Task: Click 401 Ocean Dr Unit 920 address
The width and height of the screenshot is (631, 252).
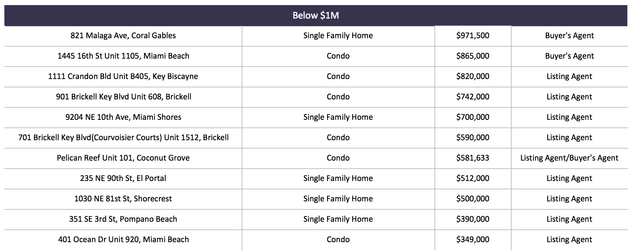Action: (x=123, y=240)
